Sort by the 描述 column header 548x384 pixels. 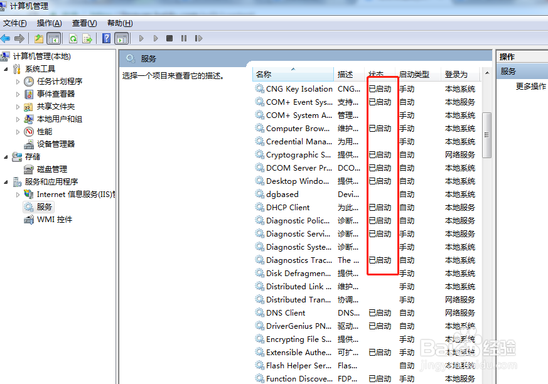(x=349, y=74)
